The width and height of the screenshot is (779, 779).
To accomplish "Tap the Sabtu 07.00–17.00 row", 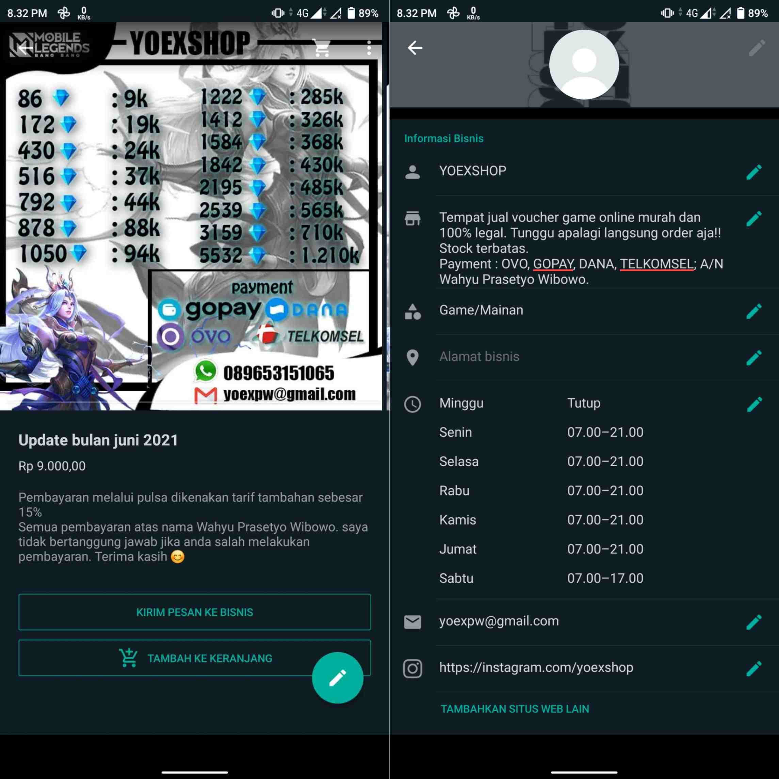I will (541, 578).
